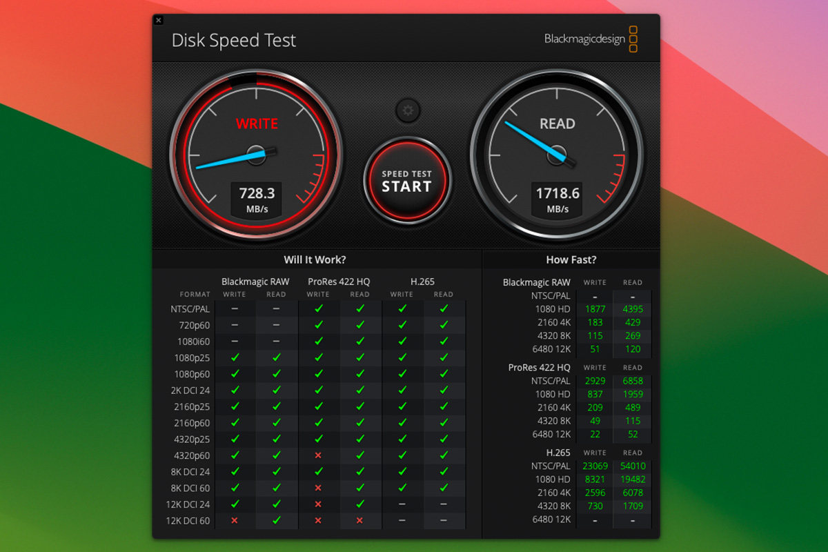Click the red X for 12K DCI 60 ProRes write
The width and height of the screenshot is (828, 552).
tap(318, 520)
